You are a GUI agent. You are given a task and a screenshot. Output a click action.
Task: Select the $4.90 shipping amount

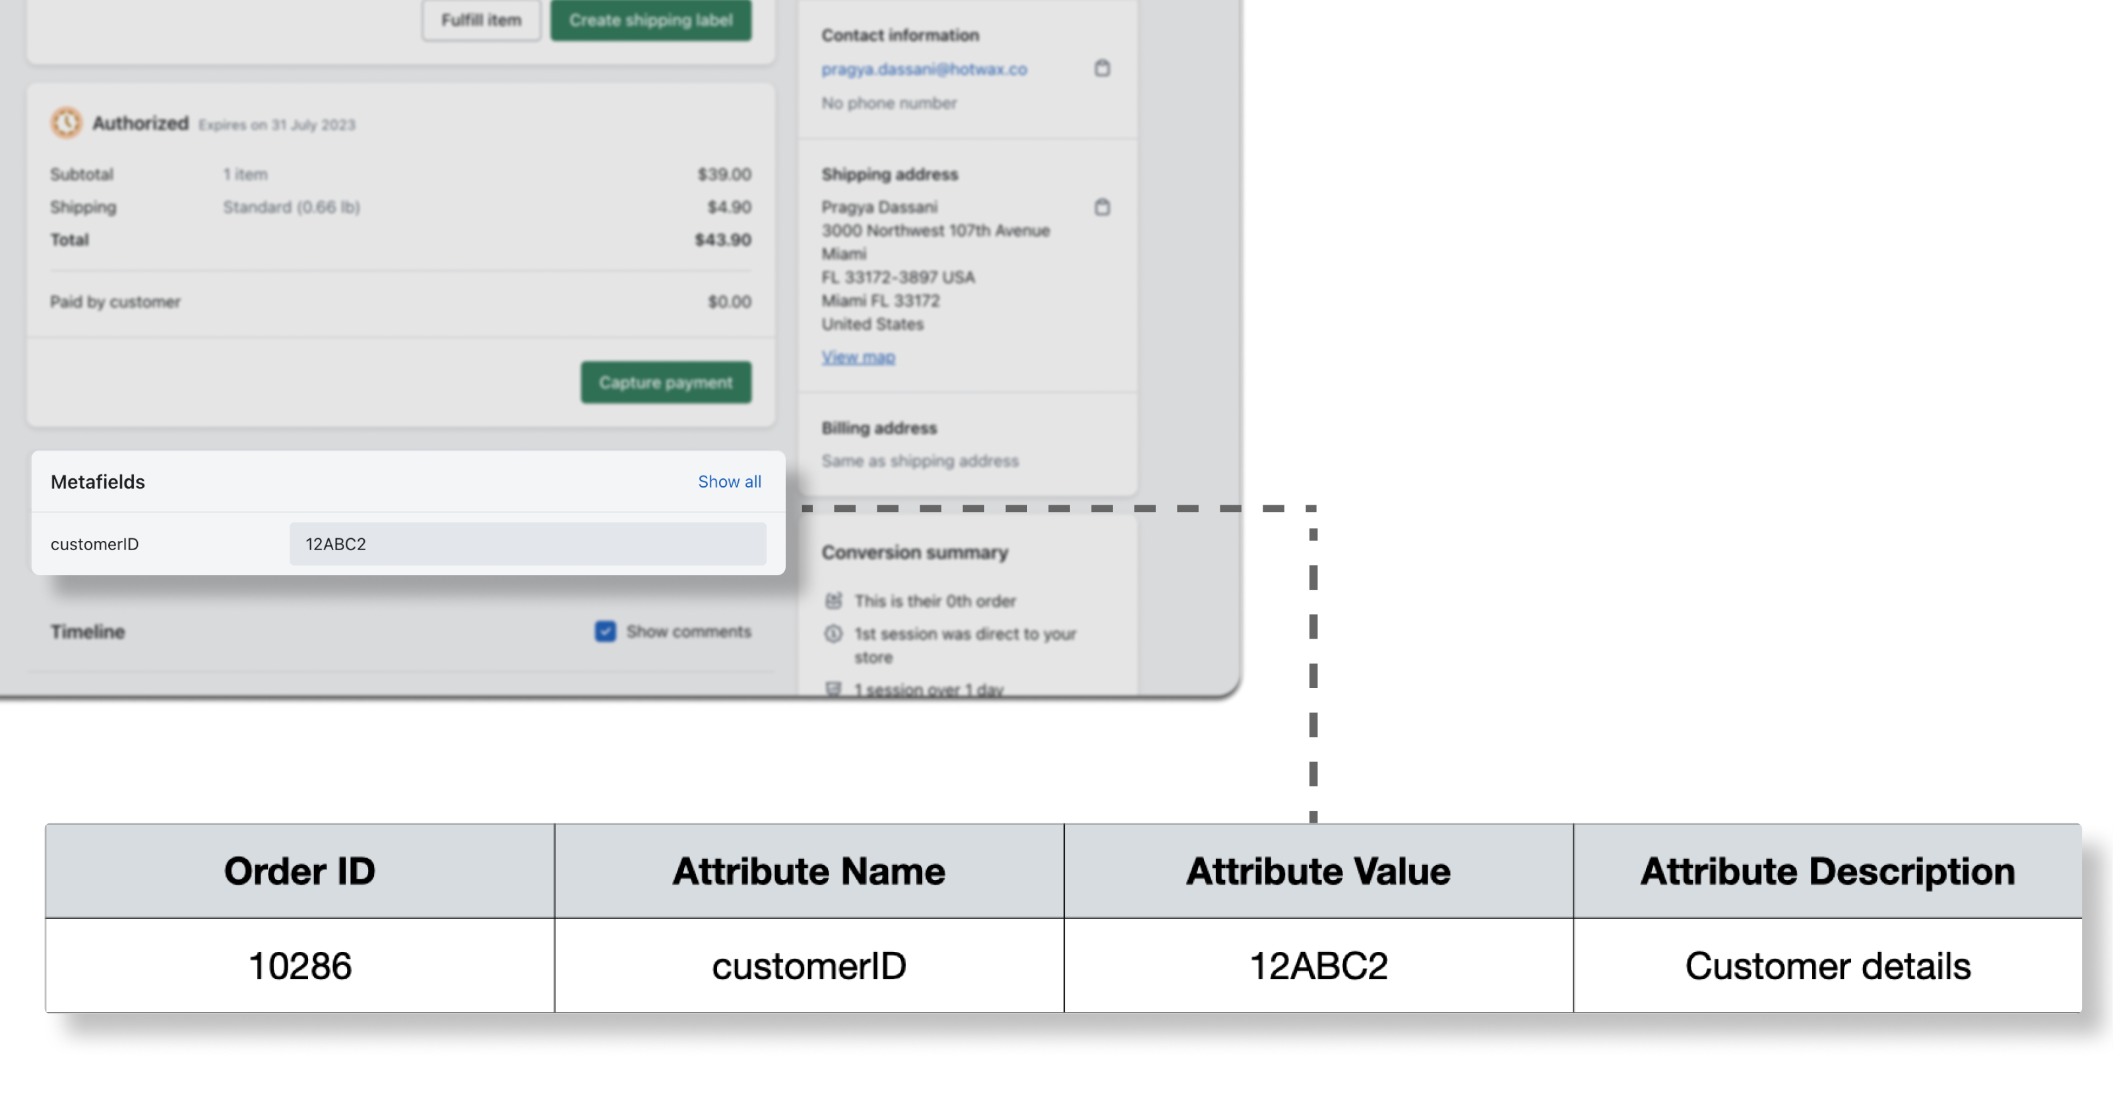tap(729, 206)
